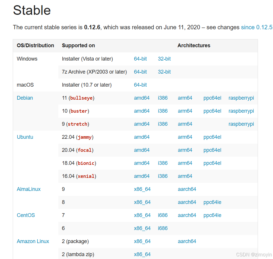Download Windows Installer 64-bit
This screenshot has height=259, width=273.
point(140,59)
